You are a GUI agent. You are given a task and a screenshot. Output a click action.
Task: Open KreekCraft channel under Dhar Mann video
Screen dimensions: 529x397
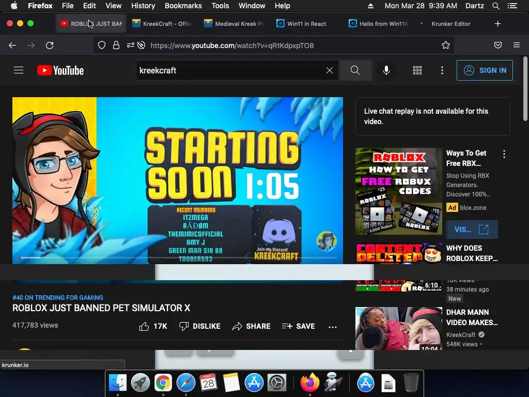pos(461,334)
